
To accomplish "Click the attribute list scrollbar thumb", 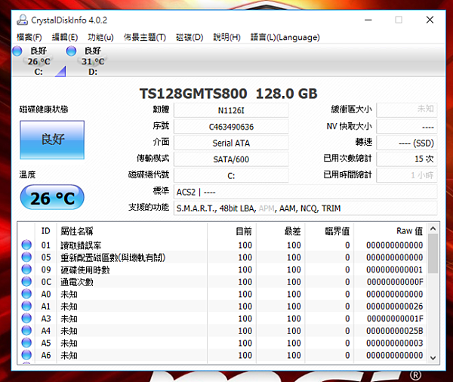I will pos(433,254).
